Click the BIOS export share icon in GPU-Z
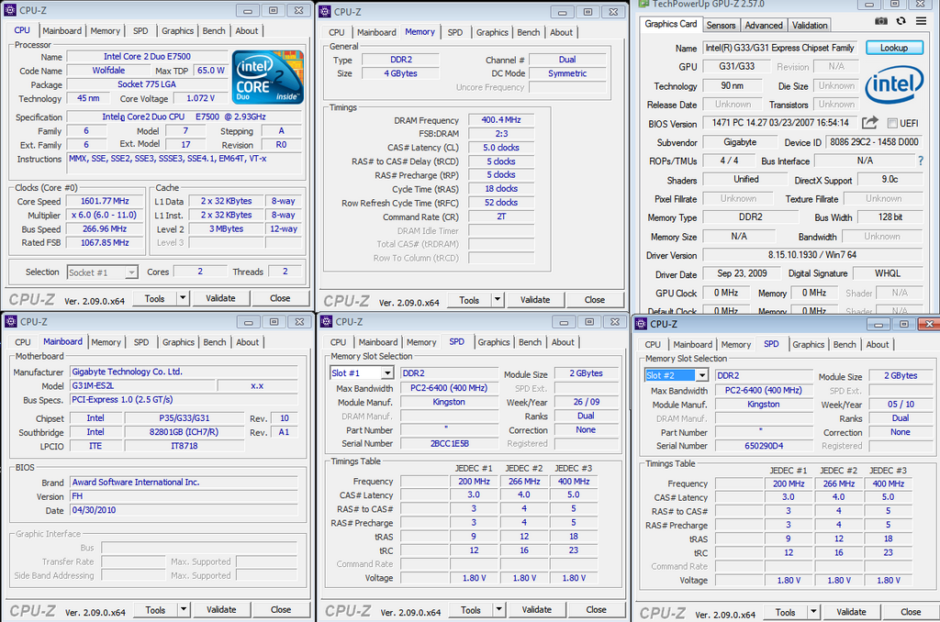Screen dimensions: 940x622 (870, 123)
